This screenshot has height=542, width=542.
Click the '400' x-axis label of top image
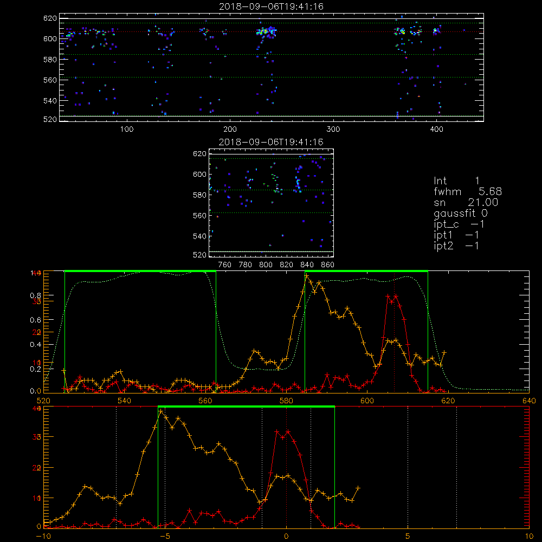[x=436, y=130]
